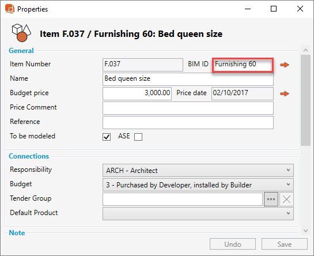Viewport: 314px width, 256px height.
Task: Click the orange arrow beside Price date
Action: click(285, 93)
